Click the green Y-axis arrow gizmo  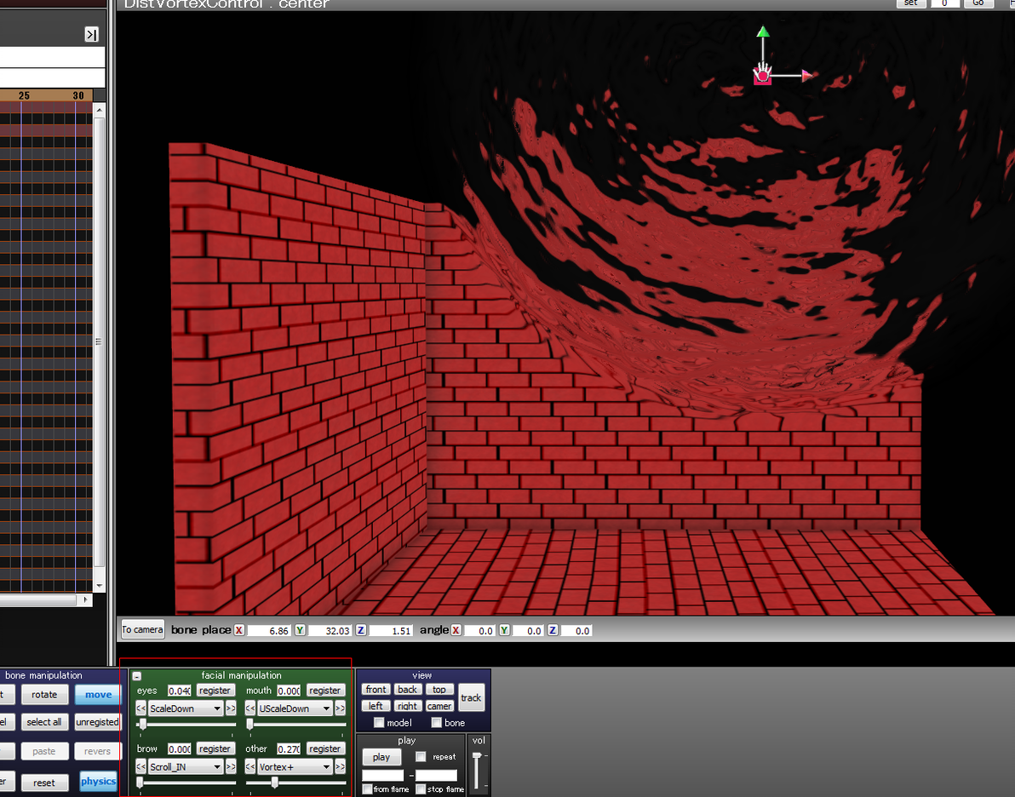coord(763,32)
